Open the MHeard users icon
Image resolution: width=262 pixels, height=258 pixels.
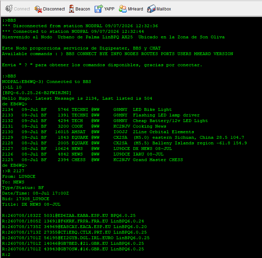pos(122,9)
